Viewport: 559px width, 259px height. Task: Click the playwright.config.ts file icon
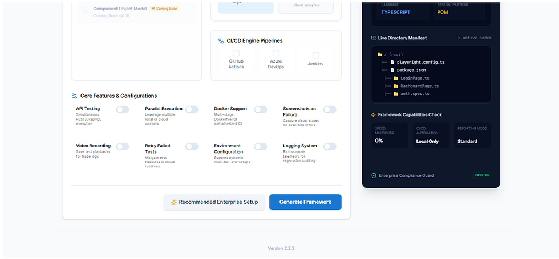392,62
